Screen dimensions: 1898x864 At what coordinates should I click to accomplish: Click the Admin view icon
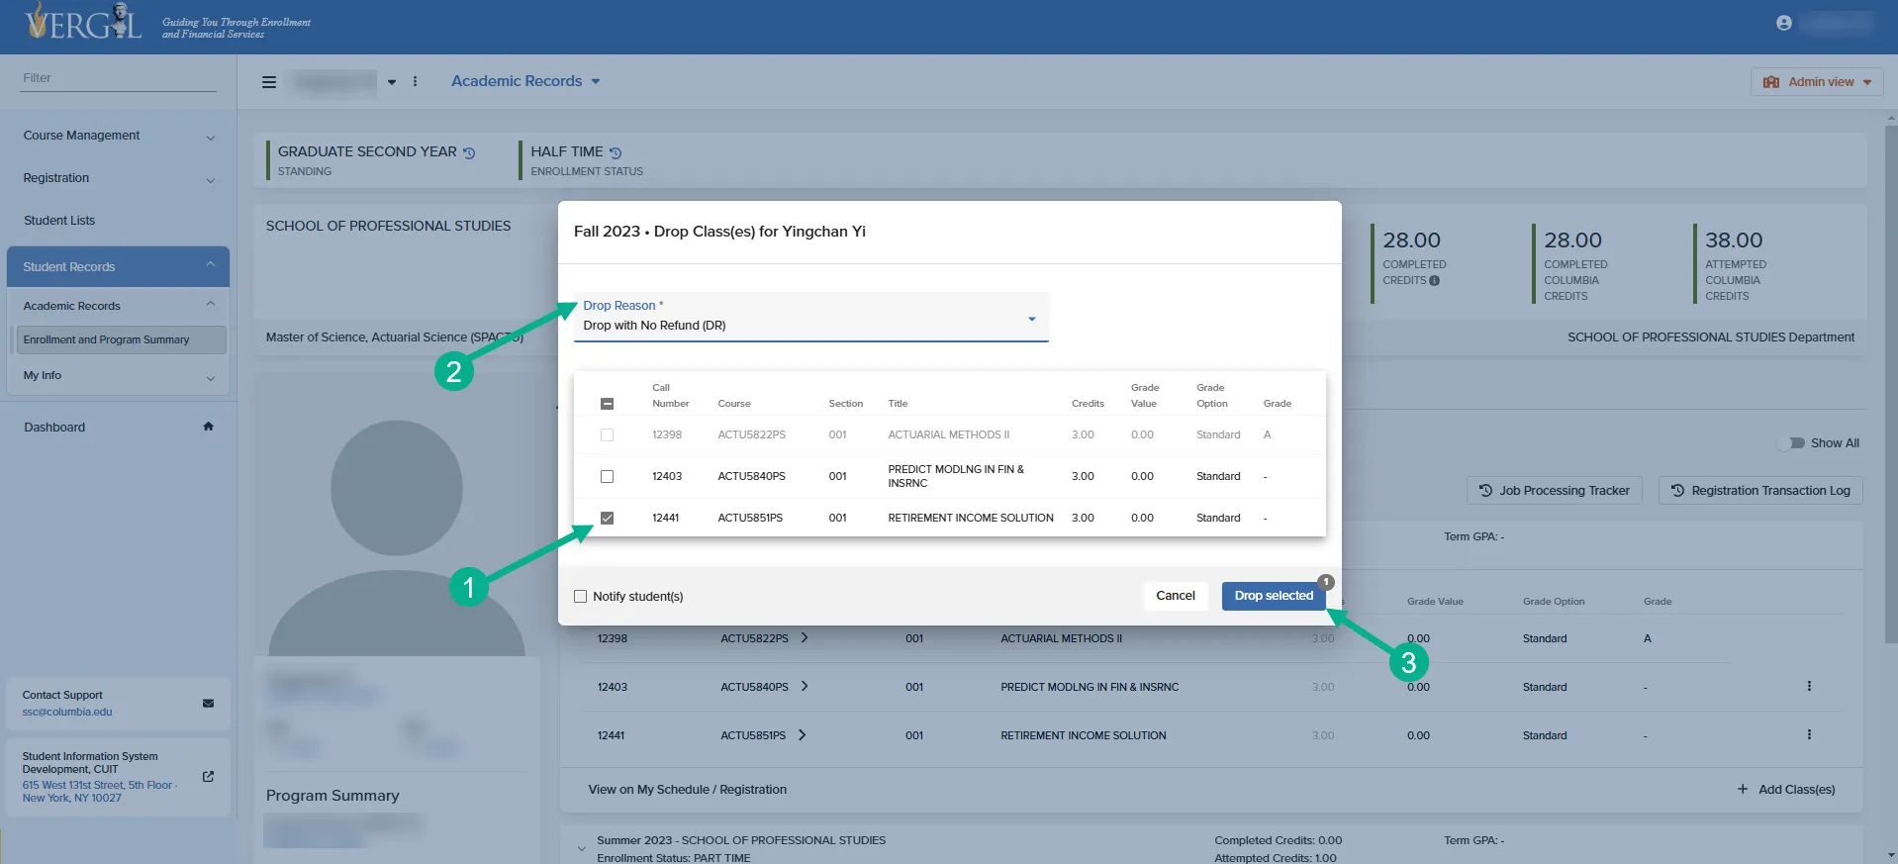click(x=1771, y=82)
